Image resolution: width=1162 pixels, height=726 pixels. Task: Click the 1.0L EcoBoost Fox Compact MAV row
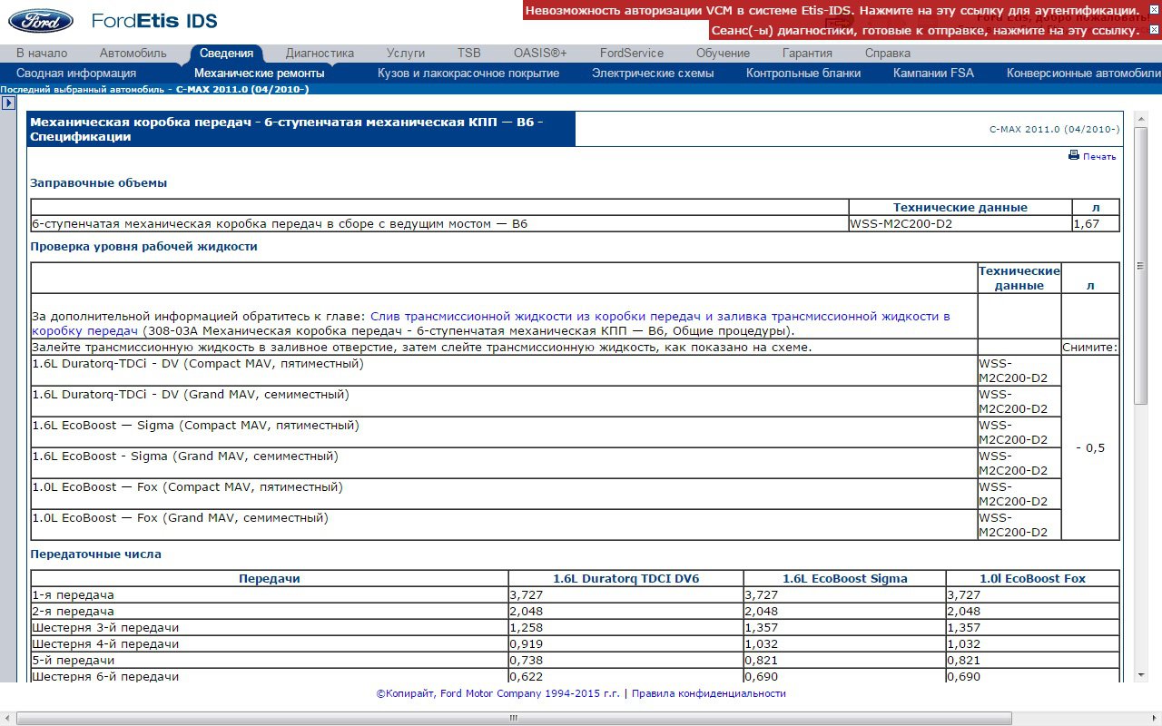click(x=504, y=494)
